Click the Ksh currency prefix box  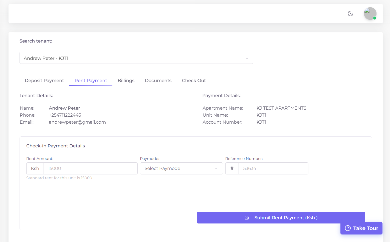[x=35, y=168]
